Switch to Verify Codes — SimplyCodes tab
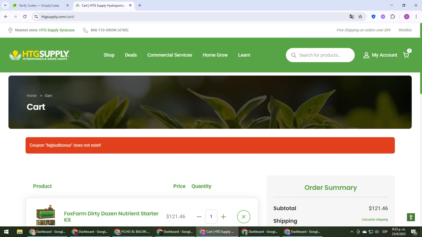Image resolution: width=422 pixels, height=237 pixels. 41,5
